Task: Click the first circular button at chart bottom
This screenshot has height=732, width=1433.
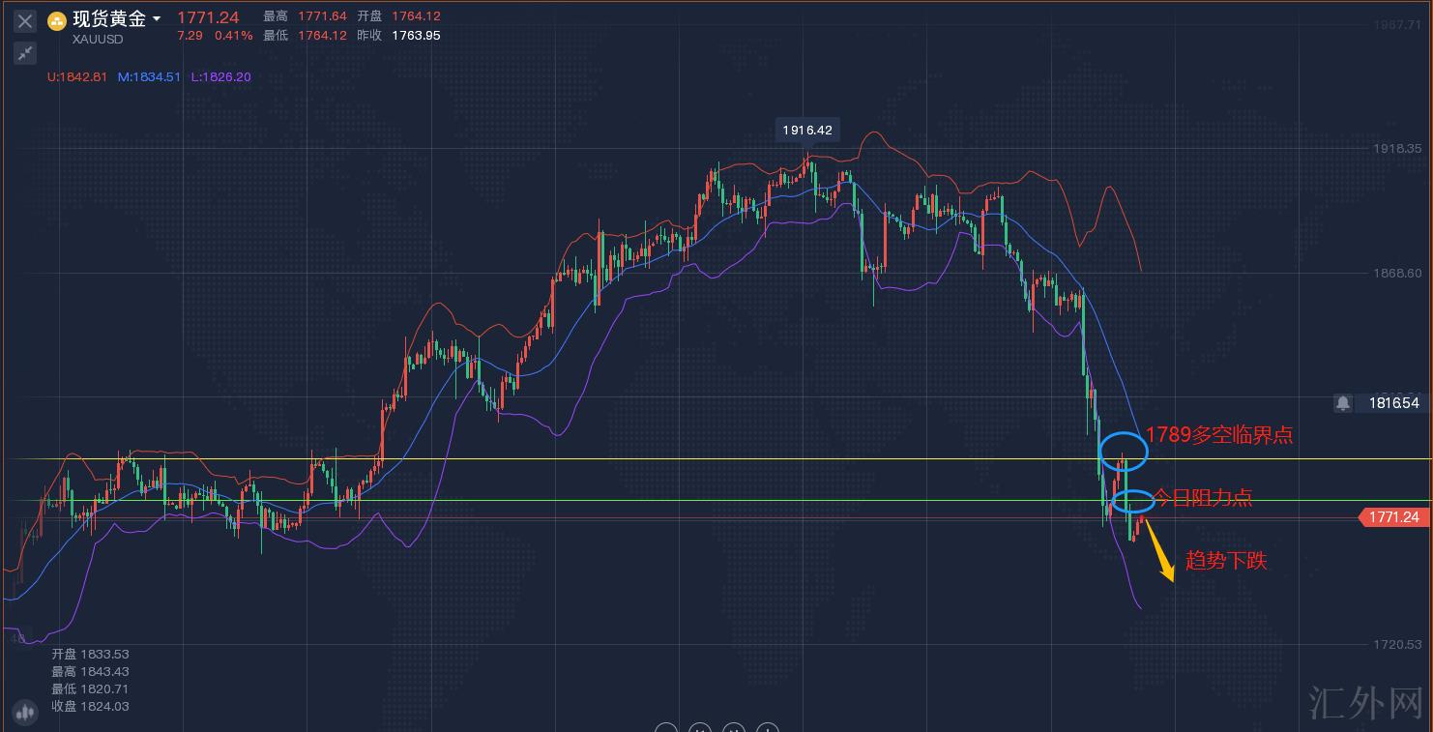Action: tap(665, 728)
